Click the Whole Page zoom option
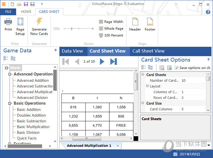This screenshot has height=158, width=213. (111, 28)
